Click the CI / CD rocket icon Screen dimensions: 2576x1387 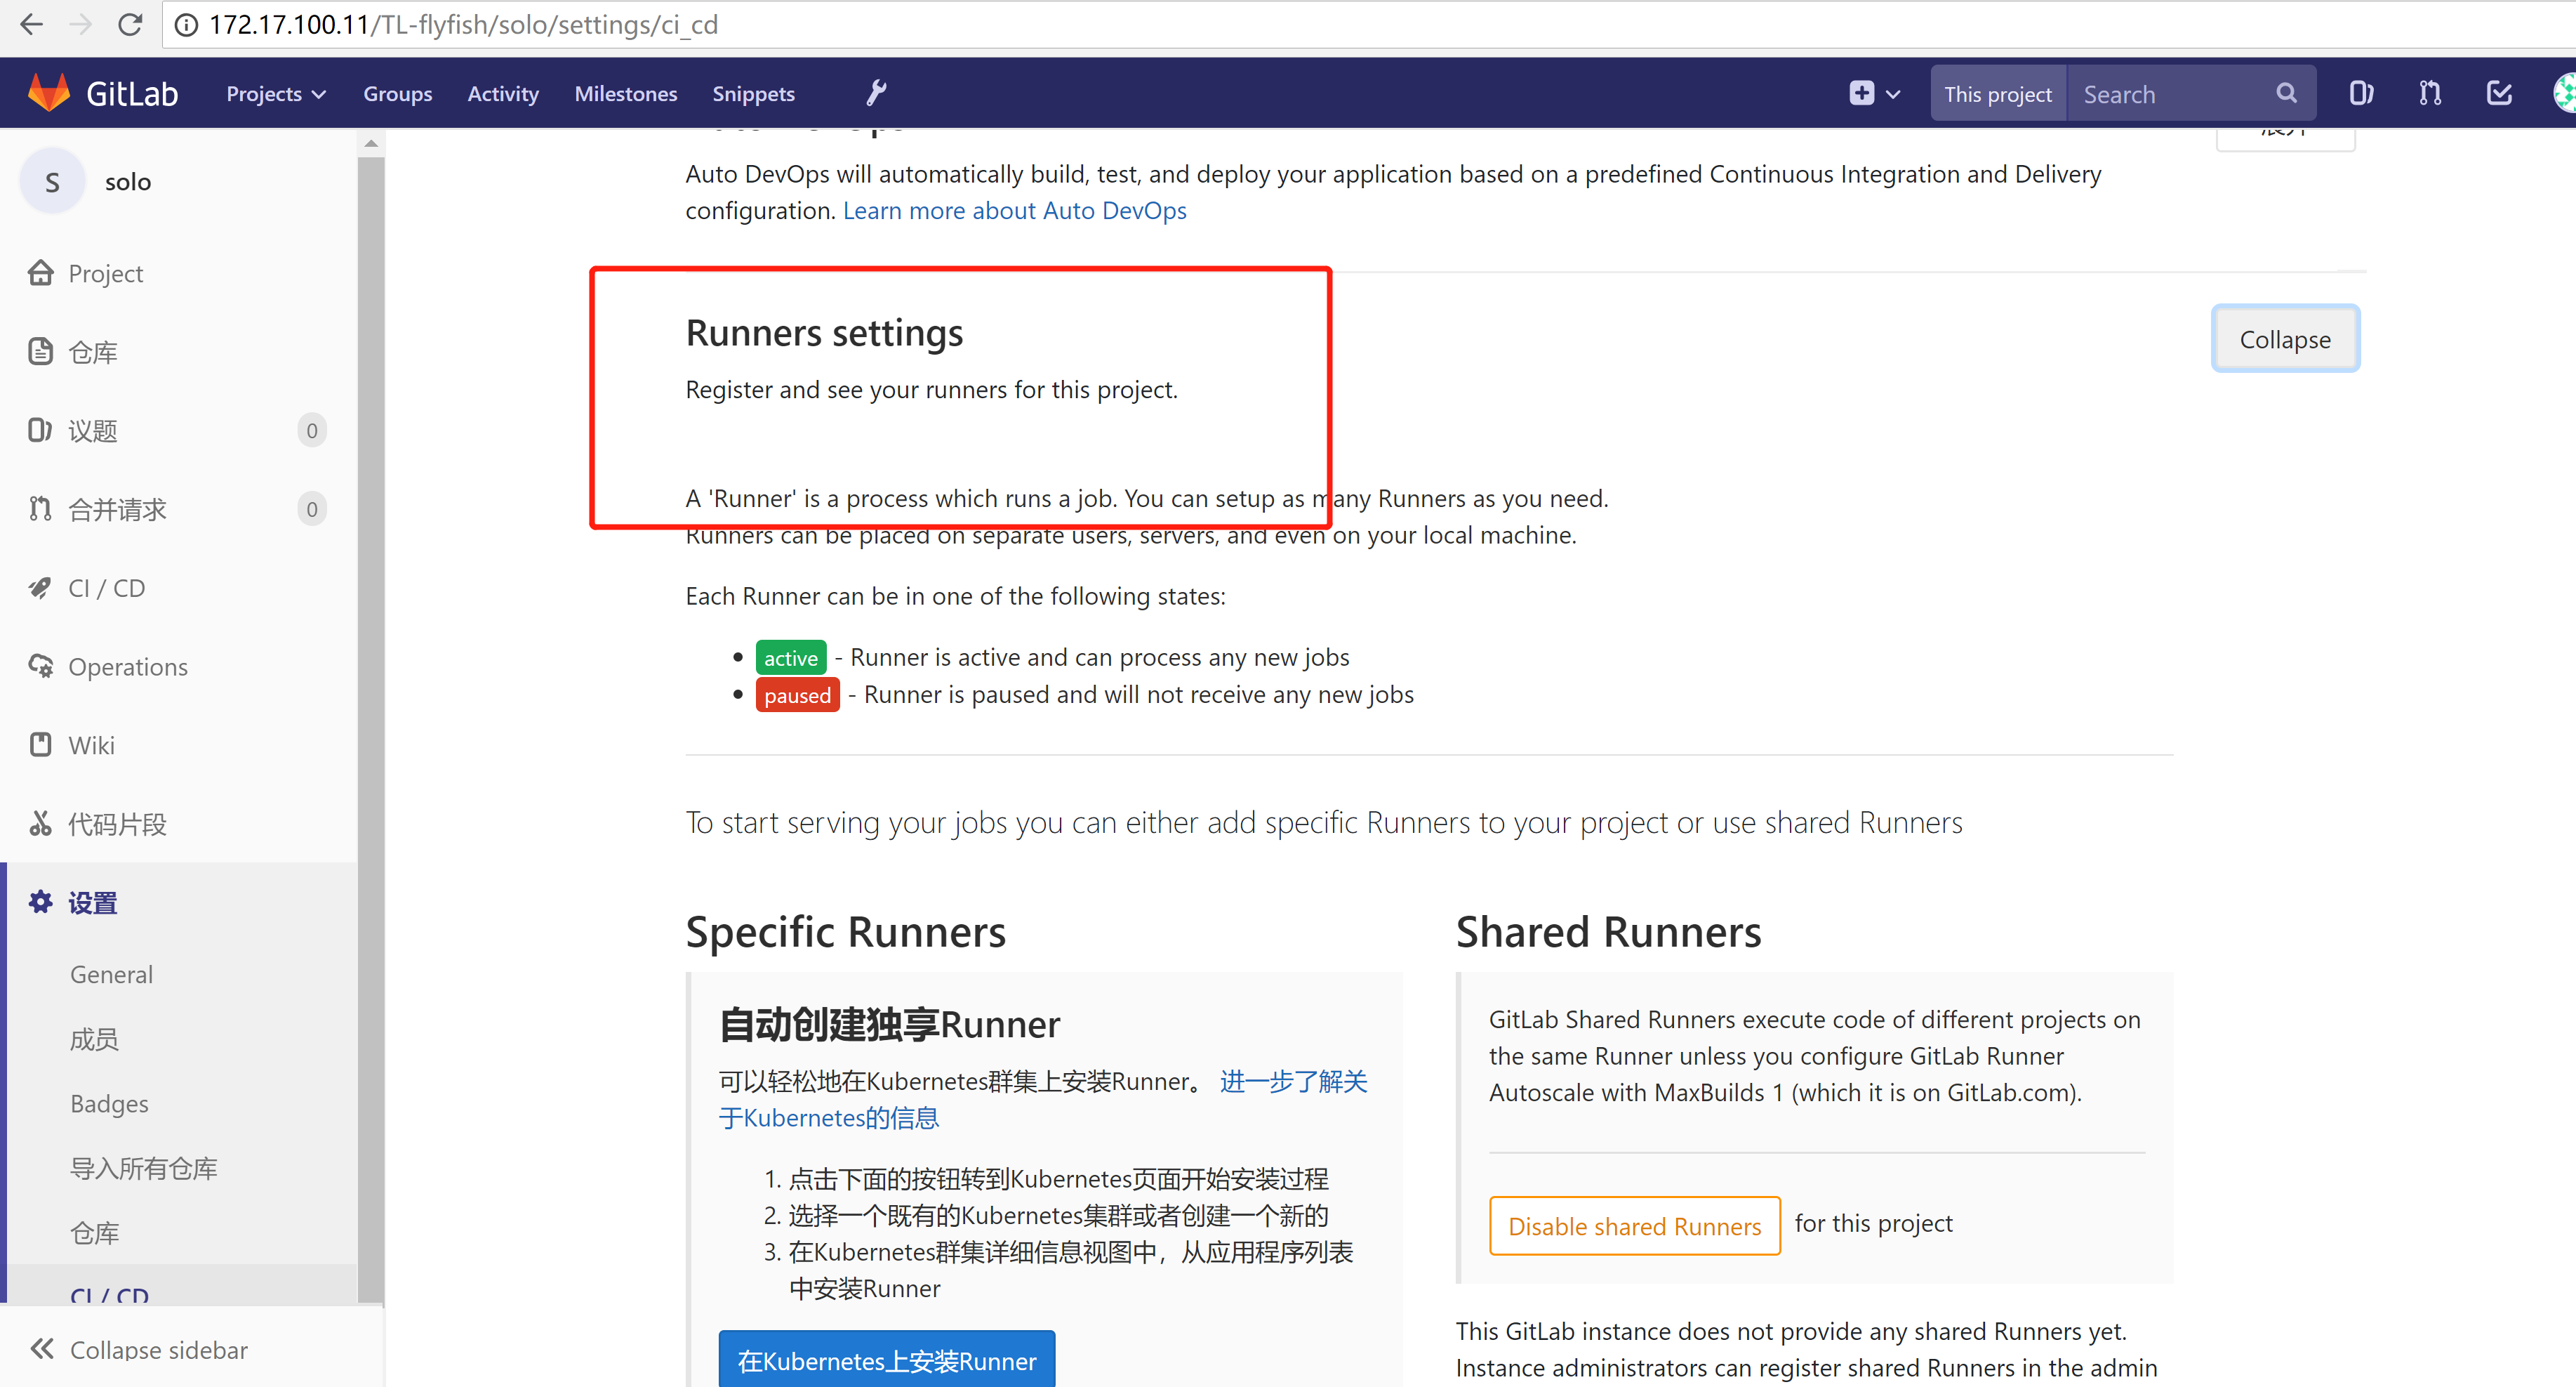pyautogui.click(x=40, y=587)
